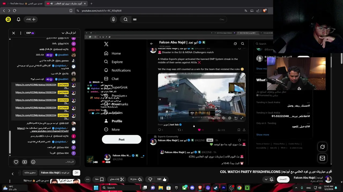Open Notifications in the X sidebar
This screenshot has width=343, height=192.
pos(118,70)
